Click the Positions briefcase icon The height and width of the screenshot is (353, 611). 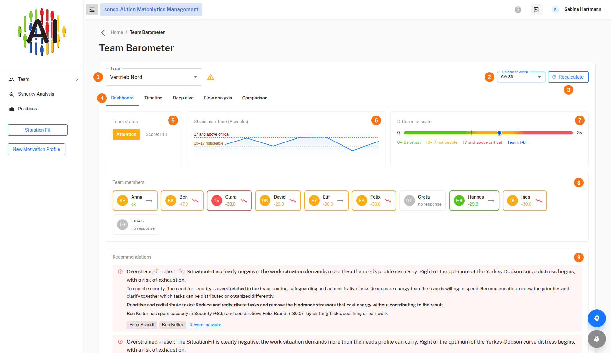pyautogui.click(x=12, y=109)
